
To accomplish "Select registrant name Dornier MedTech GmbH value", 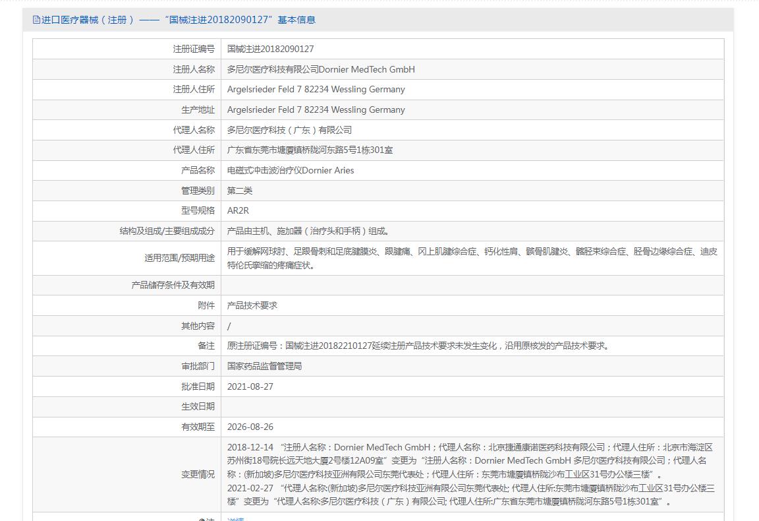I will [321, 69].
